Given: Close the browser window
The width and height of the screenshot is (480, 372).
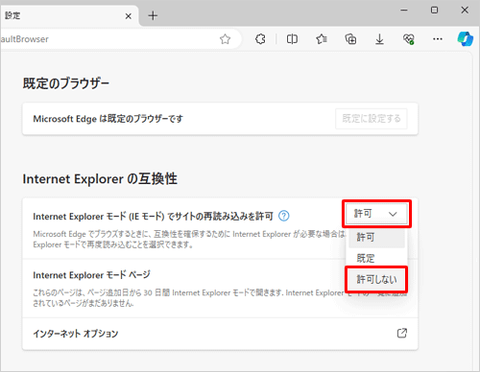Looking at the screenshot, I should (x=465, y=11).
